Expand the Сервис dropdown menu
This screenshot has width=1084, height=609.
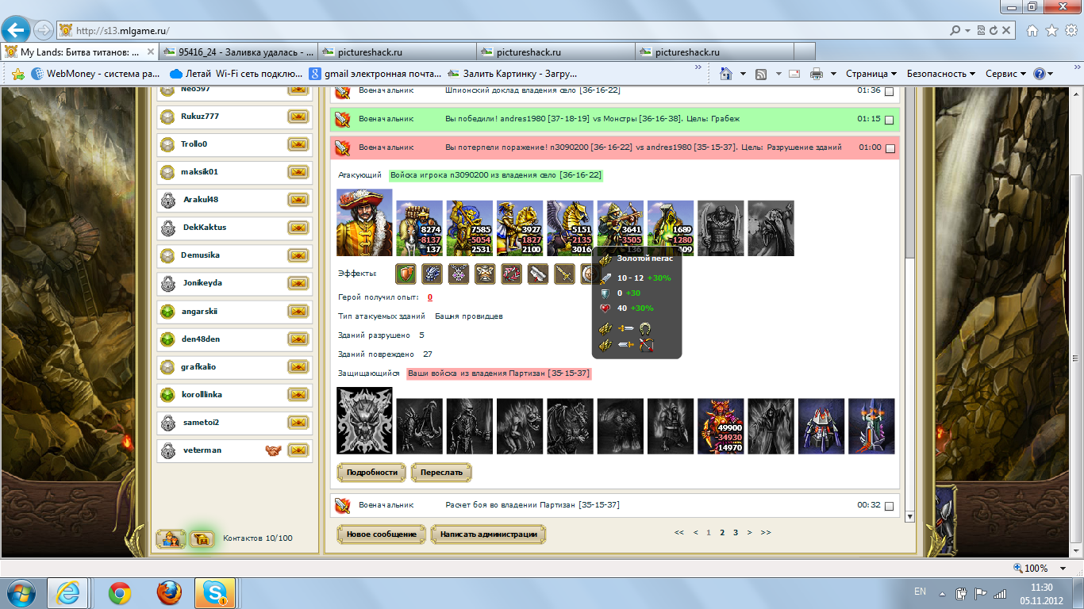1006,74
